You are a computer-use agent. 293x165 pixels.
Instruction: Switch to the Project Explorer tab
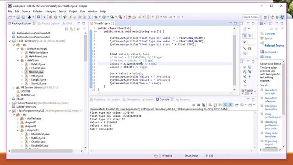coord(49,23)
